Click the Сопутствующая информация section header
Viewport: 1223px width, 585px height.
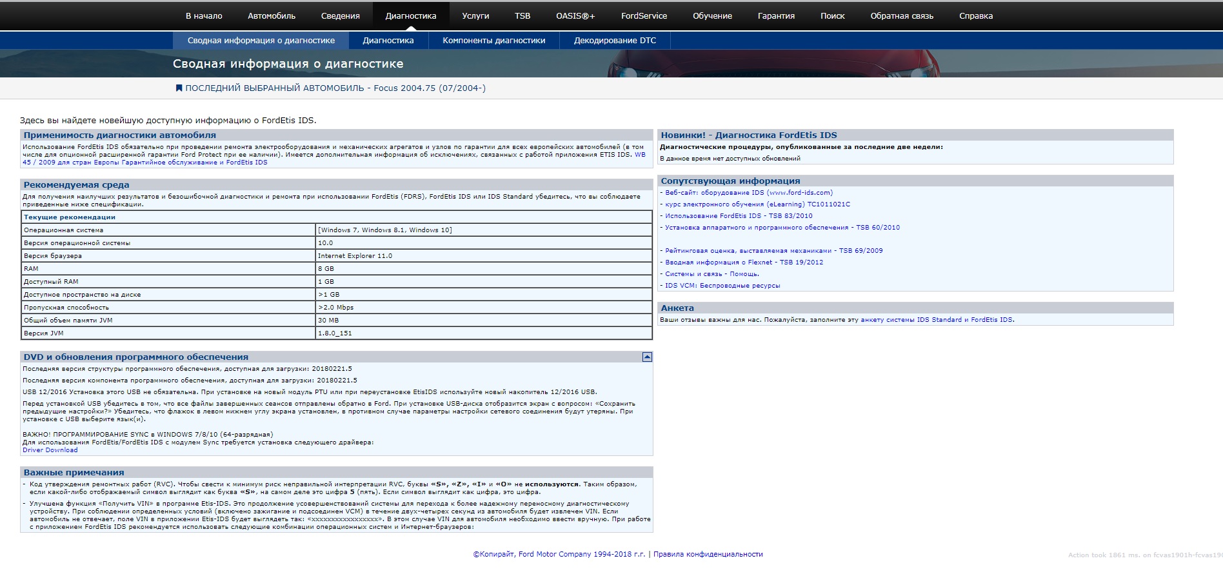[x=915, y=181]
